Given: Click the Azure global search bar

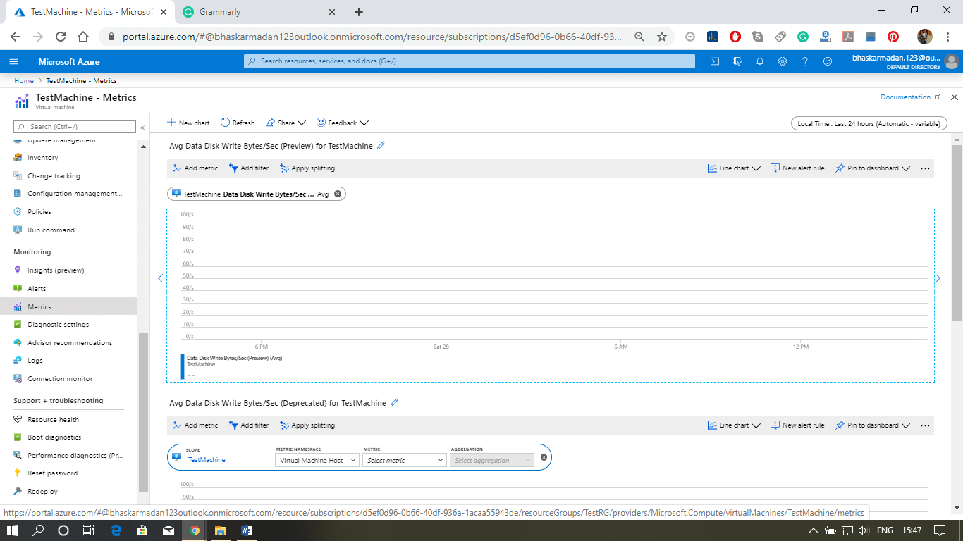Looking at the screenshot, I should 470,61.
